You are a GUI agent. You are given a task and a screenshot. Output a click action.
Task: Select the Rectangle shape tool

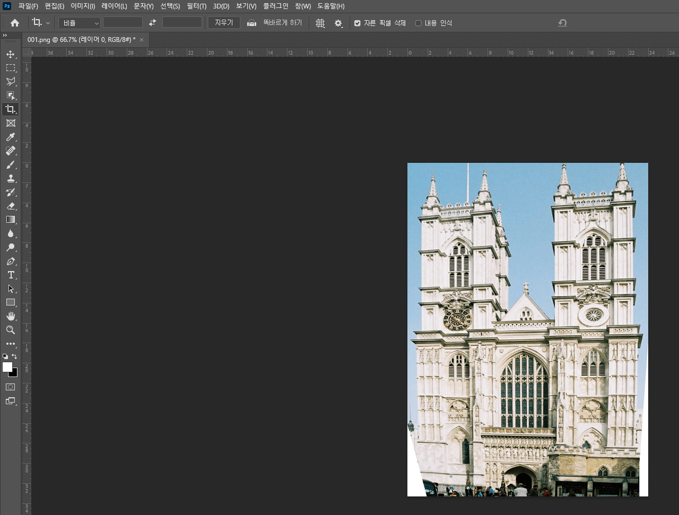tap(11, 302)
